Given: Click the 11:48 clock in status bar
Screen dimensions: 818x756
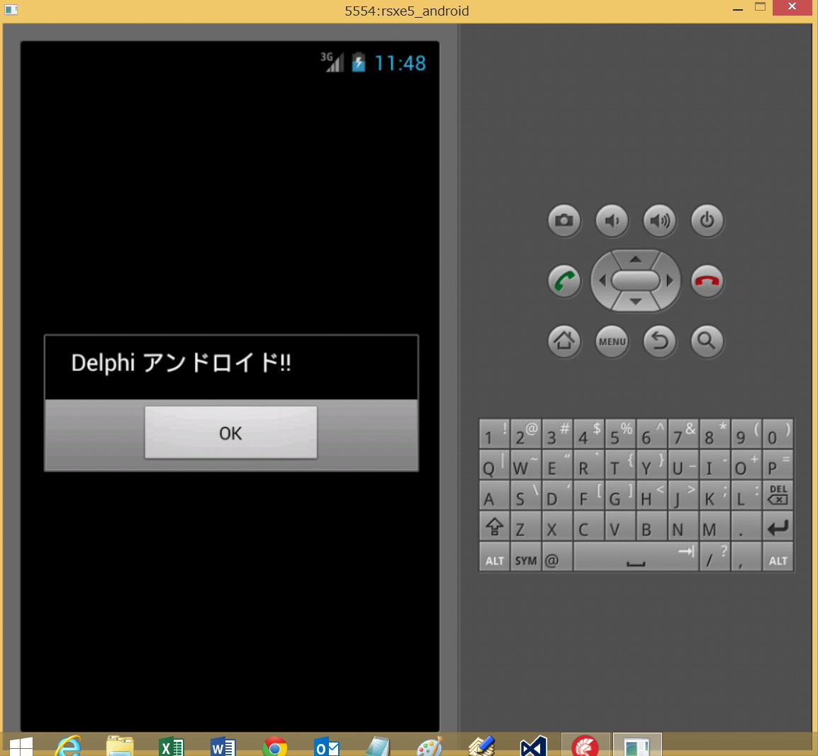Looking at the screenshot, I should point(400,63).
